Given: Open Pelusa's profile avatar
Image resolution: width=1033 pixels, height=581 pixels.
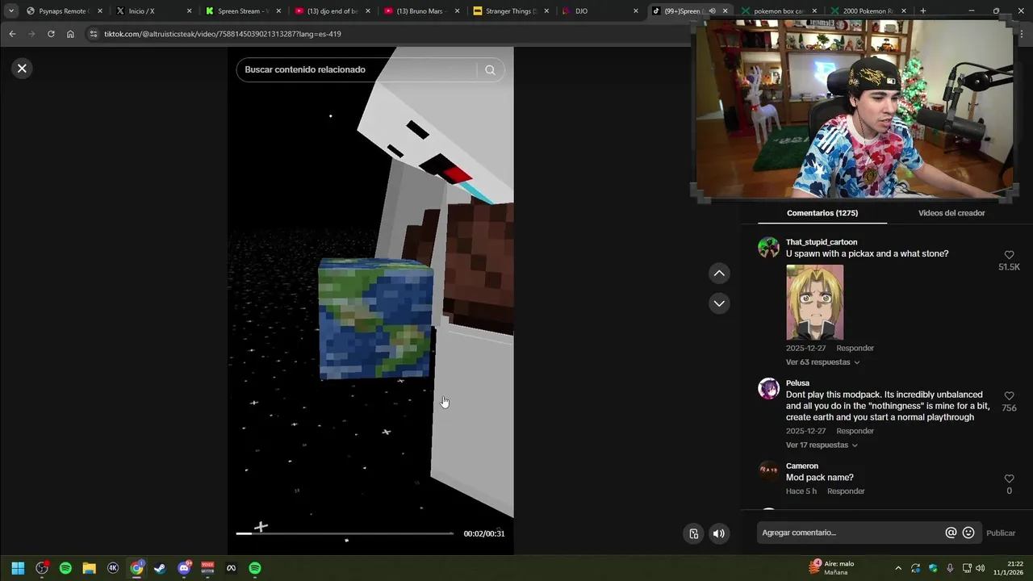Looking at the screenshot, I should pyautogui.click(x=768, y=389).
